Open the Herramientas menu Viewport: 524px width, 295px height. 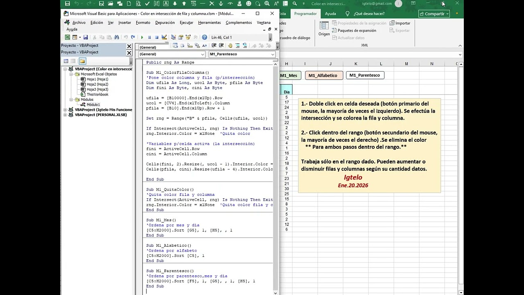pyautogui.click(x=209, y=23)
